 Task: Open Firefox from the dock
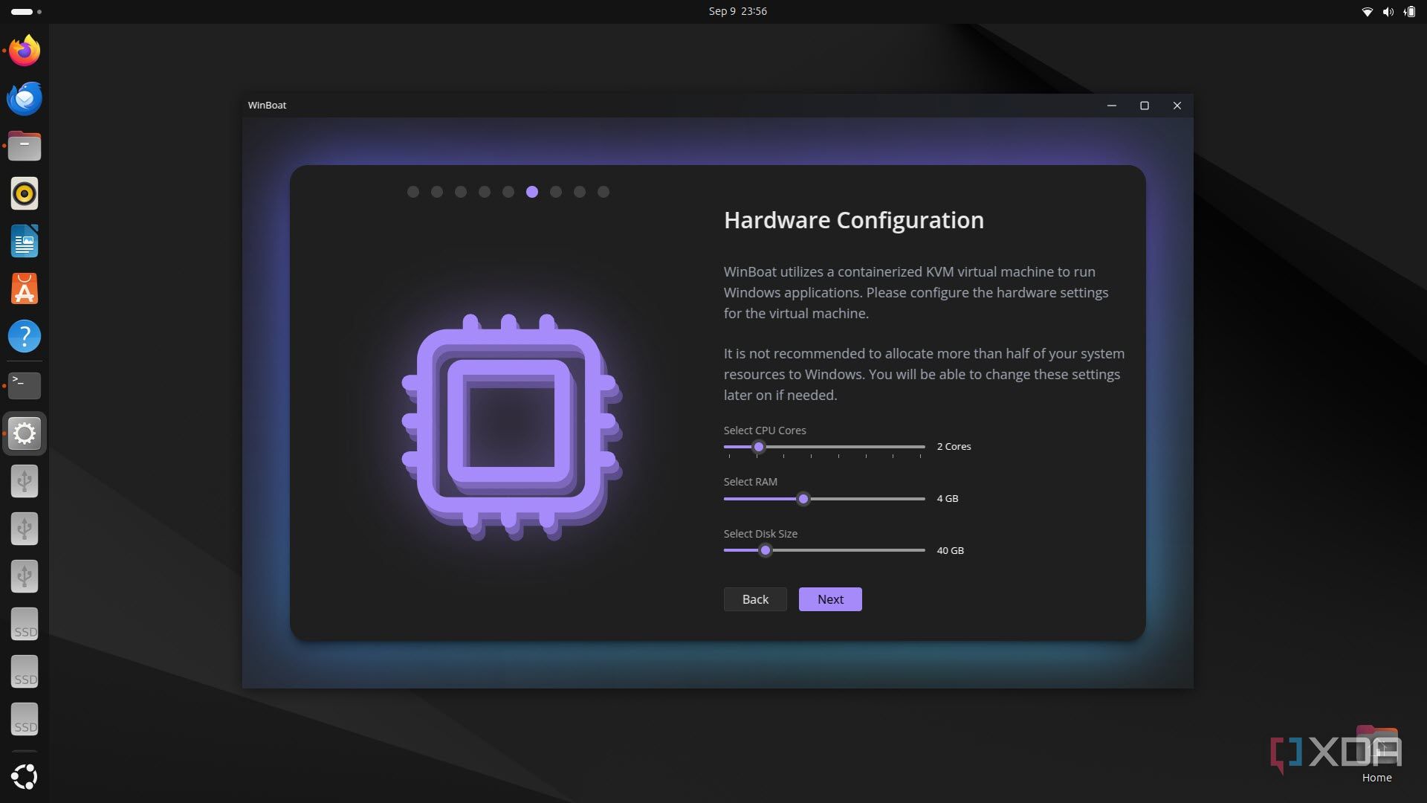click(25, 51)
